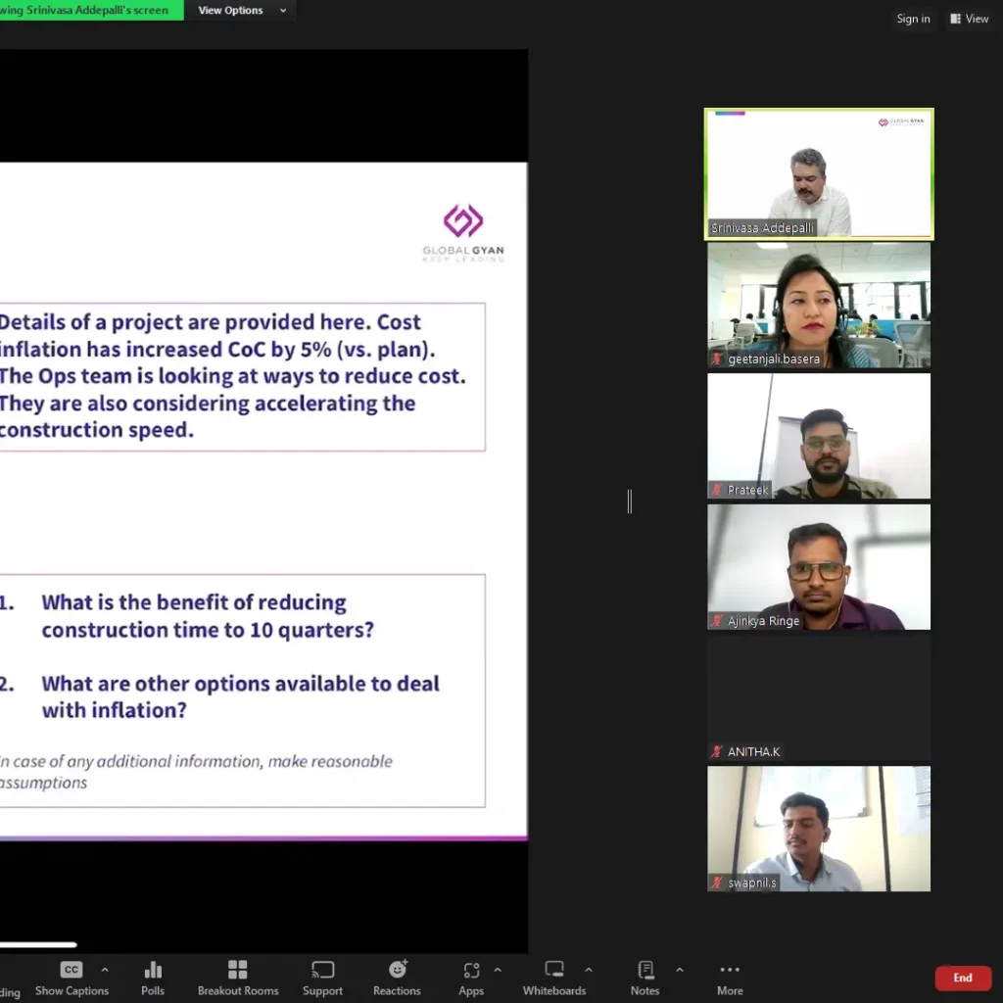Click the Support icon
Viewport: 1003px width, 1003px height.
pos(322,977)
